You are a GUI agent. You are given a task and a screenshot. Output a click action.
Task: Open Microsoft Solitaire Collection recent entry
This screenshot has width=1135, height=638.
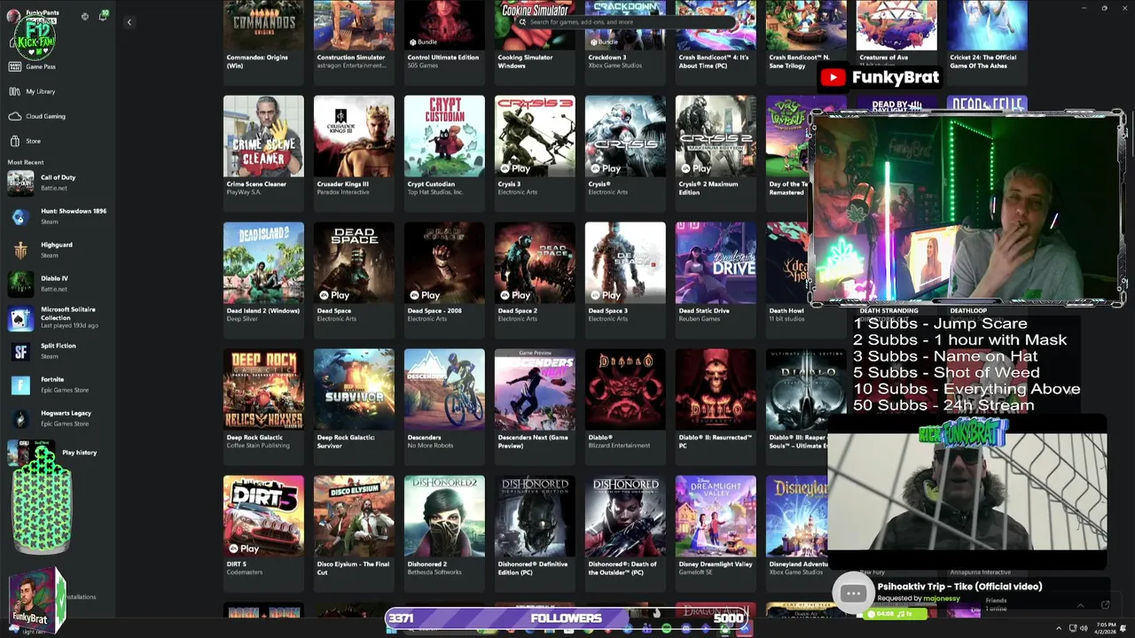pyautogui.click(x=58, y=317)
